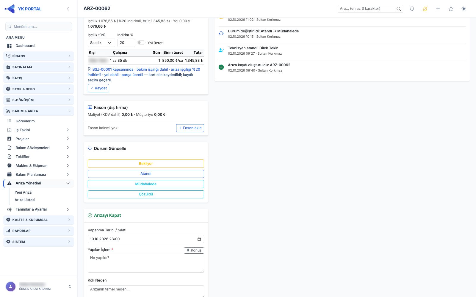Open the notifications bell icon
Image resolution: width=476 pixels, height=297 pixels.
[x=412, y=9]
